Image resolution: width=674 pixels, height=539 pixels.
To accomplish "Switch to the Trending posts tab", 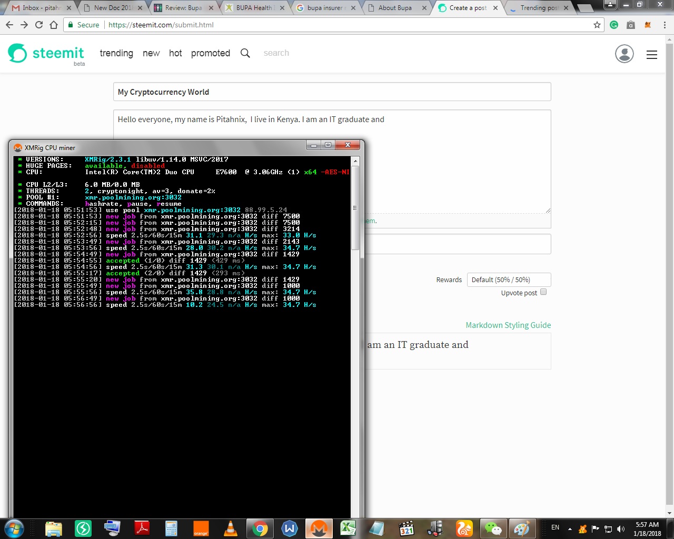I will coord(539,8).
